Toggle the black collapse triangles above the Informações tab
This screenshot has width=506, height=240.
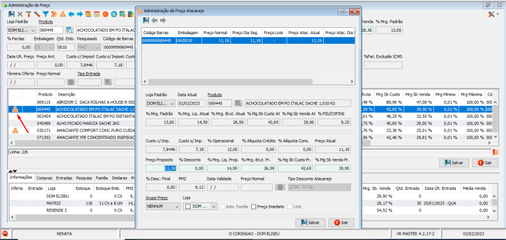pyautogui.click(x=12, y=170)
